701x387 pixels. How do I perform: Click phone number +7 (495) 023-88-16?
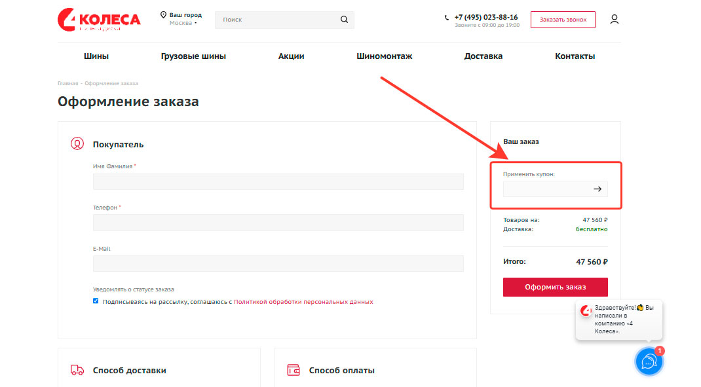(x=486, y=17)
